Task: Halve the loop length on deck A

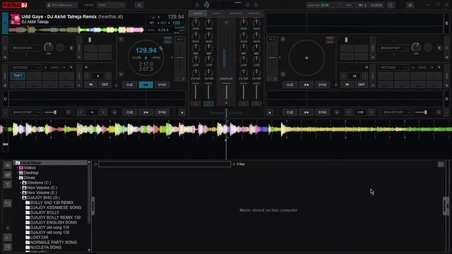Action: click(88, 76)
